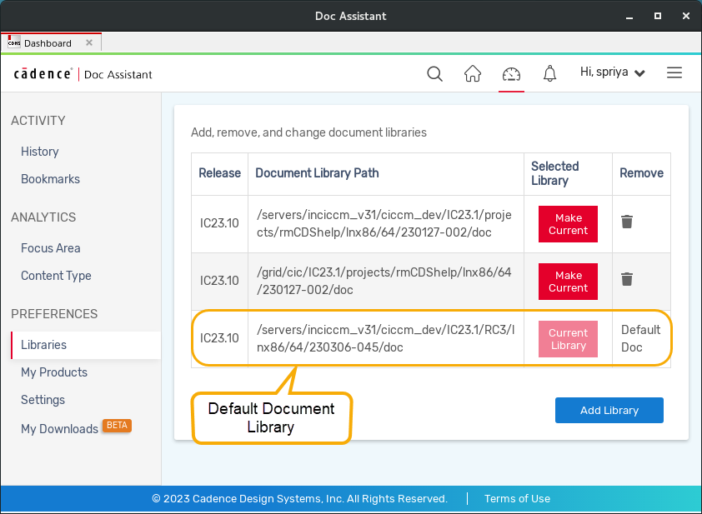The image size is (702, 514).
Task: Select Content Type under Analytics
Action: coord(56,276)
